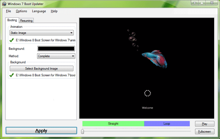The width and height of the screenshot is (220, 139).
Task: Open the black Background color swatch
Action: 56,49
